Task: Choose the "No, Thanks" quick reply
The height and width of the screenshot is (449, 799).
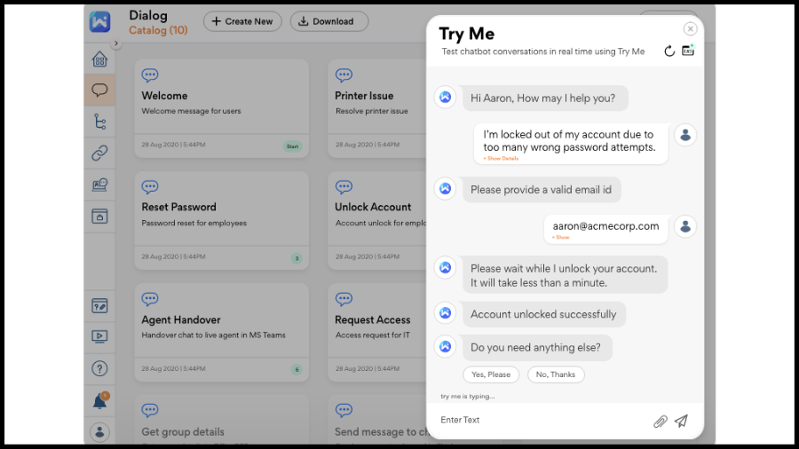Action: point(556,374)
